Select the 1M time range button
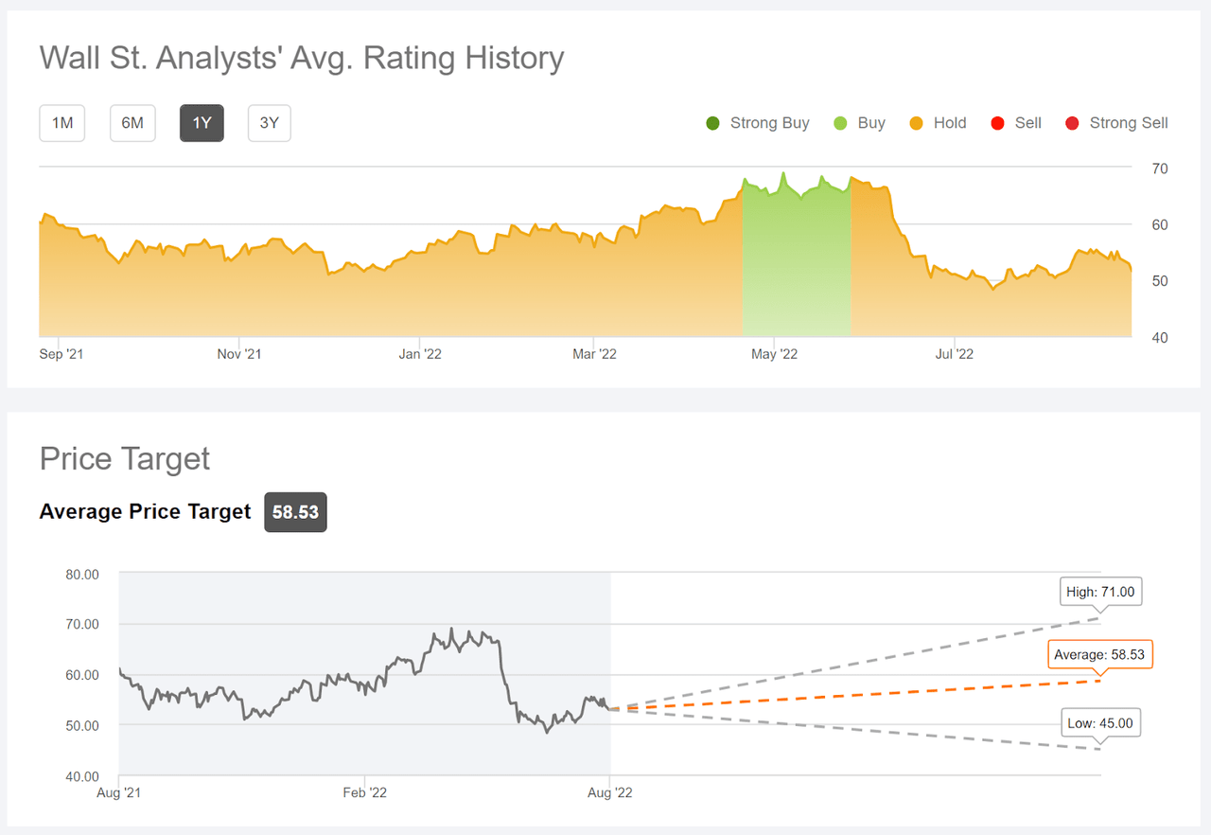Viewport: 1211px width, 835px height. 62,123
